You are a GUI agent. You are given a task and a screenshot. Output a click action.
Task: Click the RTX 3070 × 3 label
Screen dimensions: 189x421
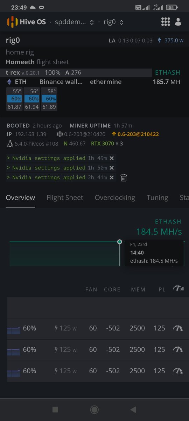107,143
